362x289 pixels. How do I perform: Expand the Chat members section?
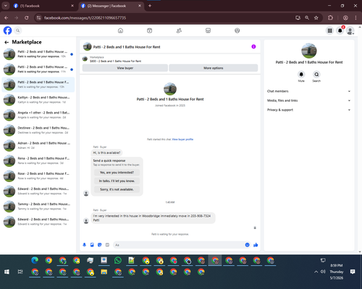[x=308, y=91]
